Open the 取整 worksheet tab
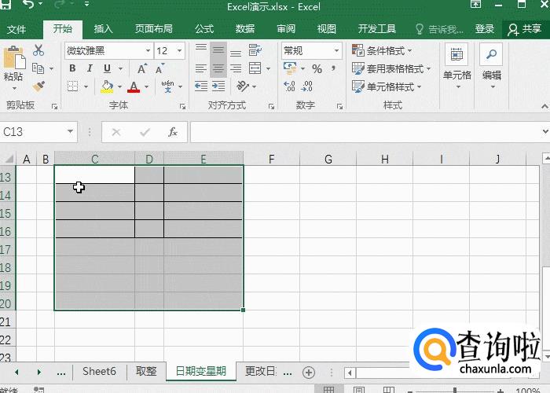The height and width of the screenshot is (393, 550). click(x=146, y=371)
